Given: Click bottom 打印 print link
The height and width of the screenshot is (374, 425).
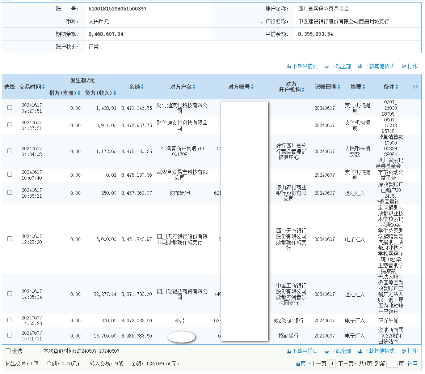Looking at the screenshot, I should (409, 351).
